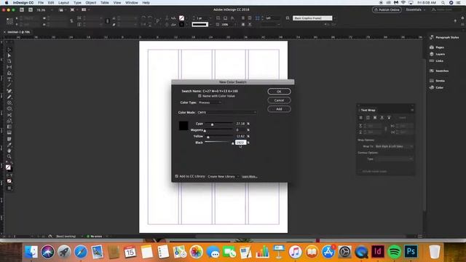466x262 pixels.
Task: Click the Fill and Stroke swatch in toolbox
Action: coord(9,168)
